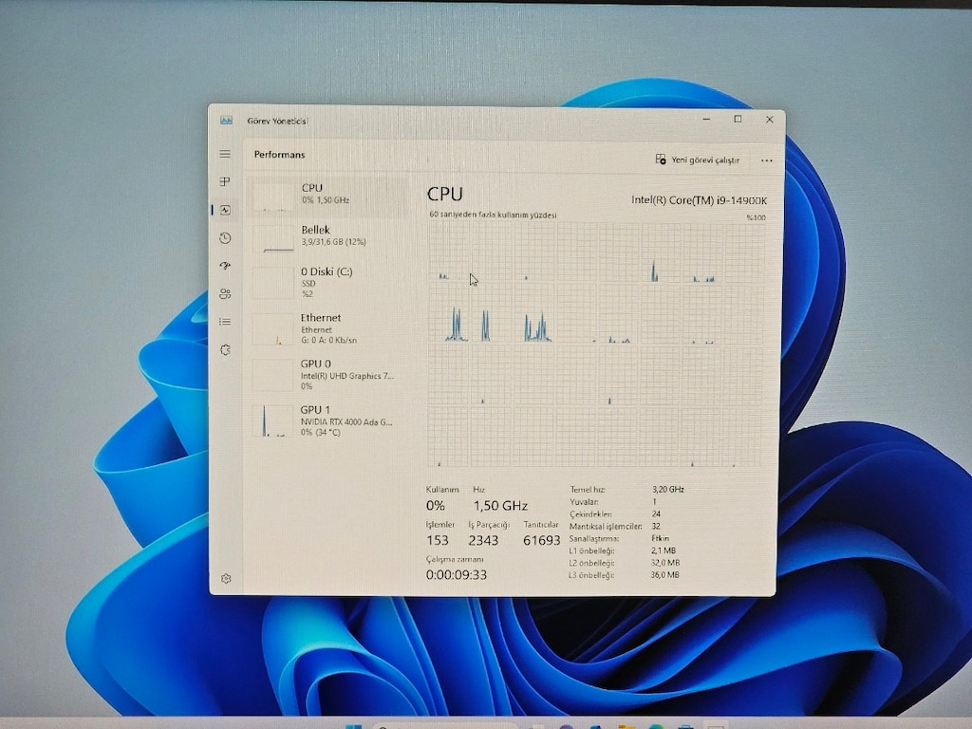
Task: Click the Hız 1,50 GHz value
Action: (500, 506)
